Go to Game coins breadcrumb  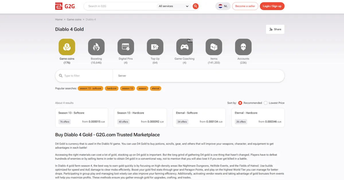[74, 19]
